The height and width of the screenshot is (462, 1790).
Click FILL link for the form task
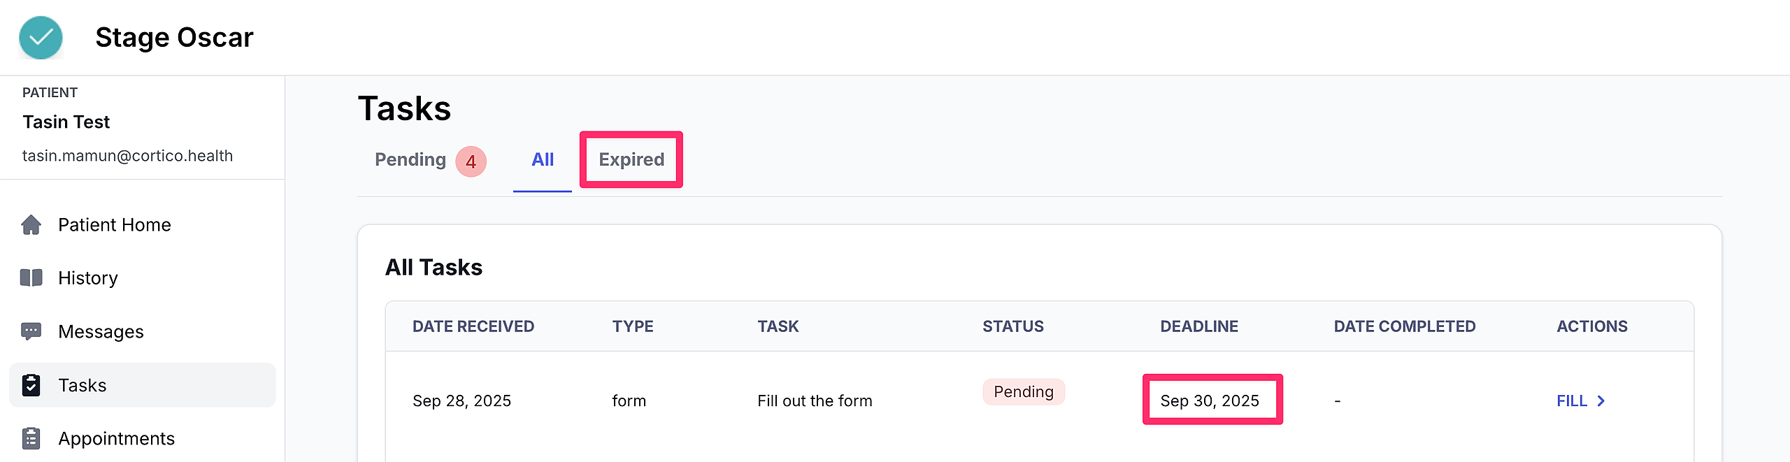[x=1571, y=401]
